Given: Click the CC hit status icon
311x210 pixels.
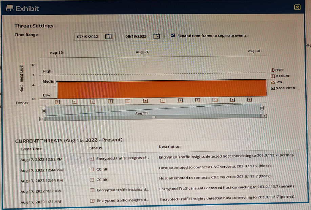Looking at the screenshot, I should point(92,169).
